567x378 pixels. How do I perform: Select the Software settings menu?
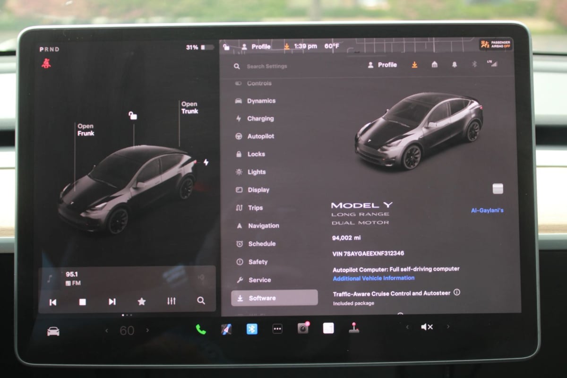coord(274,298)
